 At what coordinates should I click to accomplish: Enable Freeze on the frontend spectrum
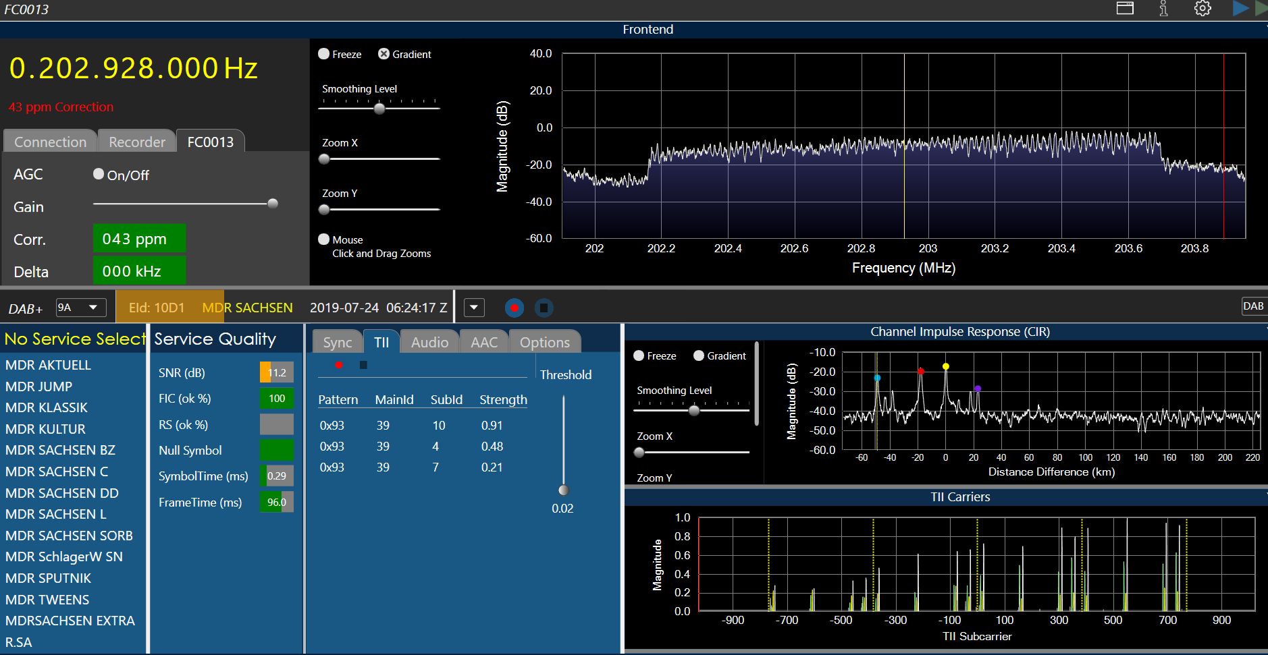(x=324, y=54)
